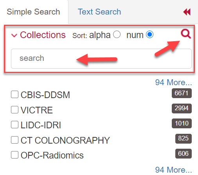198x175 pixels.
Task: Check the OPC-Radiomics checkbox
Action: click(x=14, y=155)
